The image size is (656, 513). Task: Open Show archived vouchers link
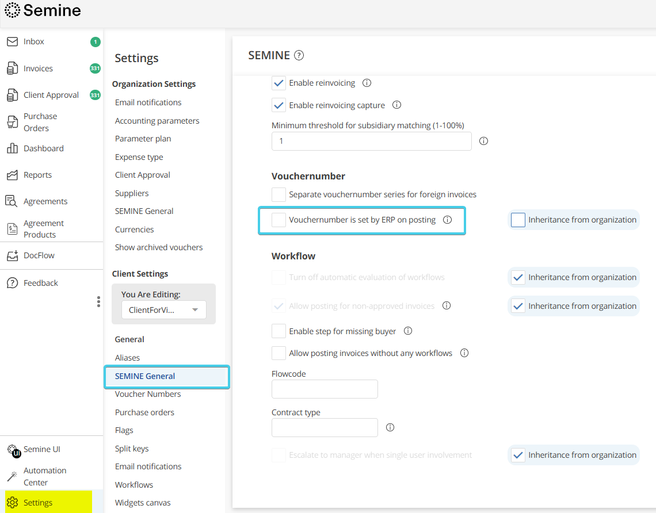tap(159, 247)
